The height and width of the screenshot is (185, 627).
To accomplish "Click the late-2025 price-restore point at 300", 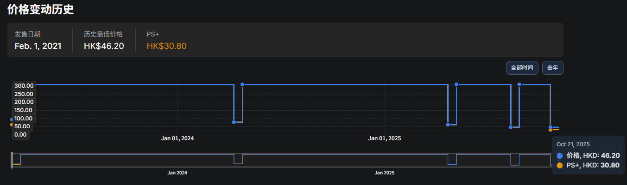I will 519,84.
